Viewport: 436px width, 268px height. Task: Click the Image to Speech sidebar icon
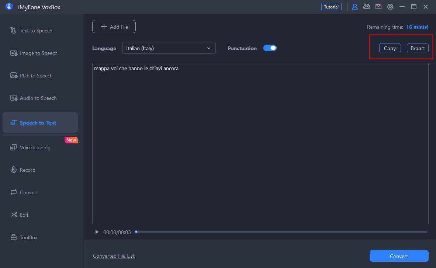14,53
